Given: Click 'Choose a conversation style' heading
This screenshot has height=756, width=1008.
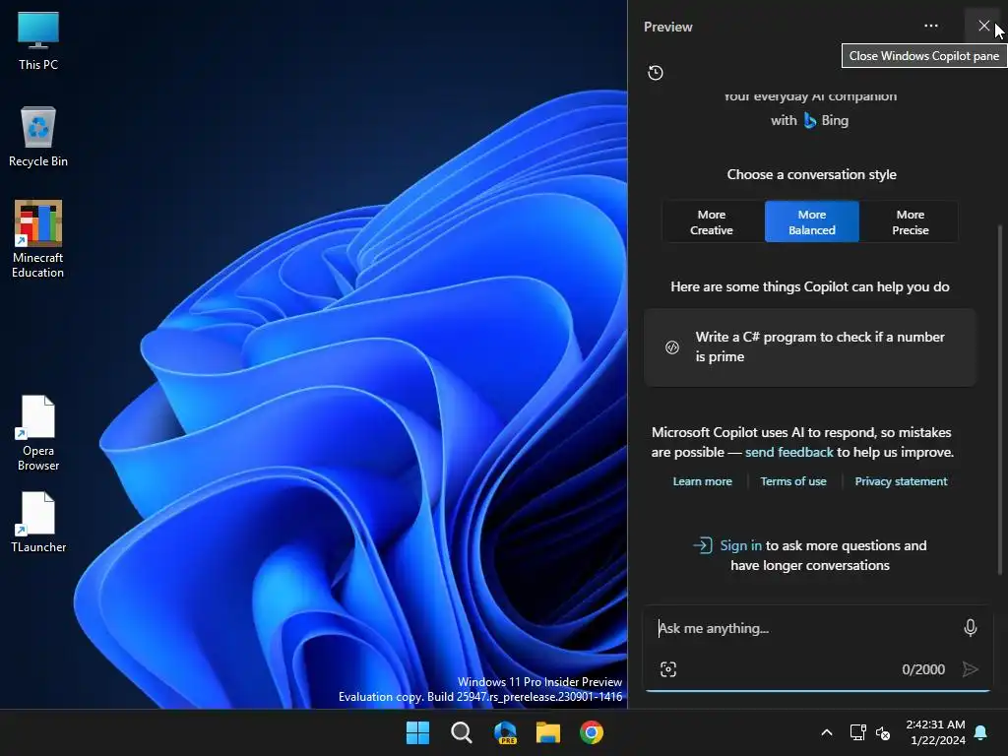Looking at the screenshot, I should (811, 174).
